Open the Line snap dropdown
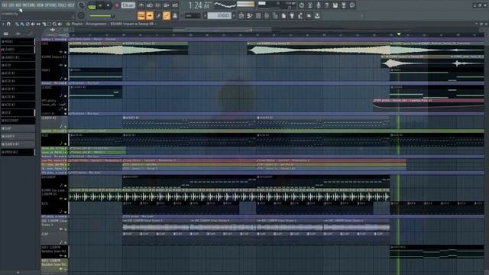This screenshot has width=489, height=275. click(x=193, y=15)
